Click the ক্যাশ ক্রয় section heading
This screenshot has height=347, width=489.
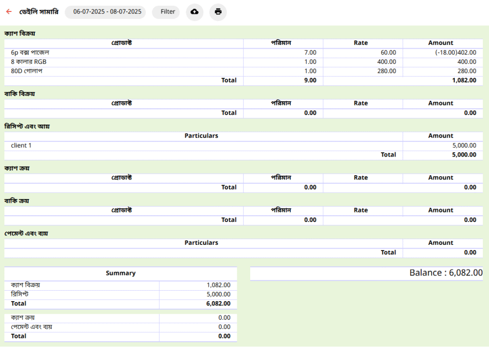tap(17, 168)
